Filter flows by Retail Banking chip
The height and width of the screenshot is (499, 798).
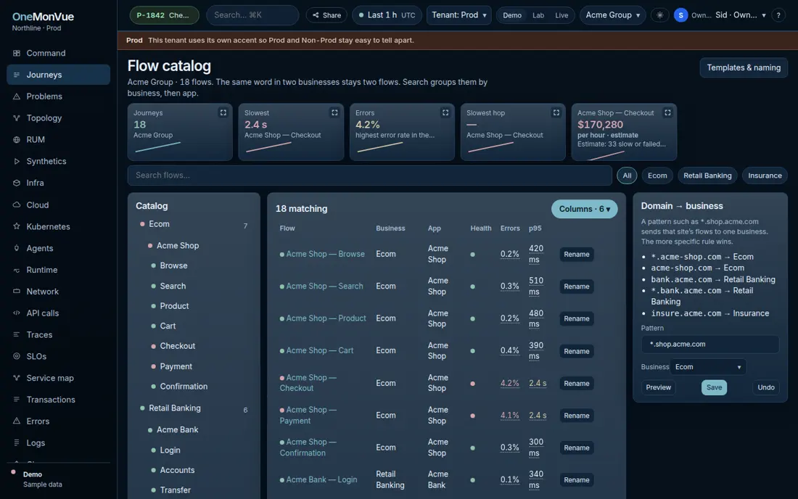707,176
